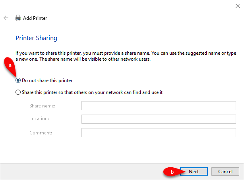Close the Add Printer dialog window
244x180 pixels.
(x=238, y=6)
